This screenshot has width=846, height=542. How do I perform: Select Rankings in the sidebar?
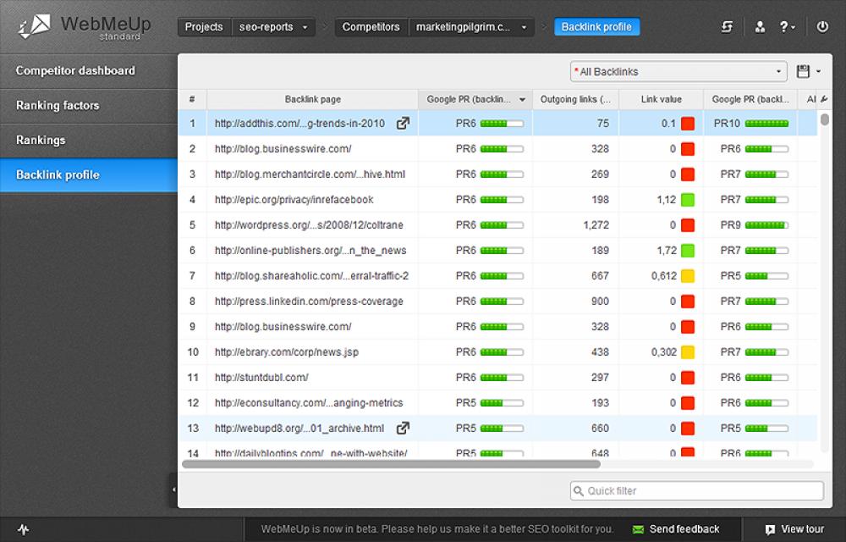click(76, 140)
